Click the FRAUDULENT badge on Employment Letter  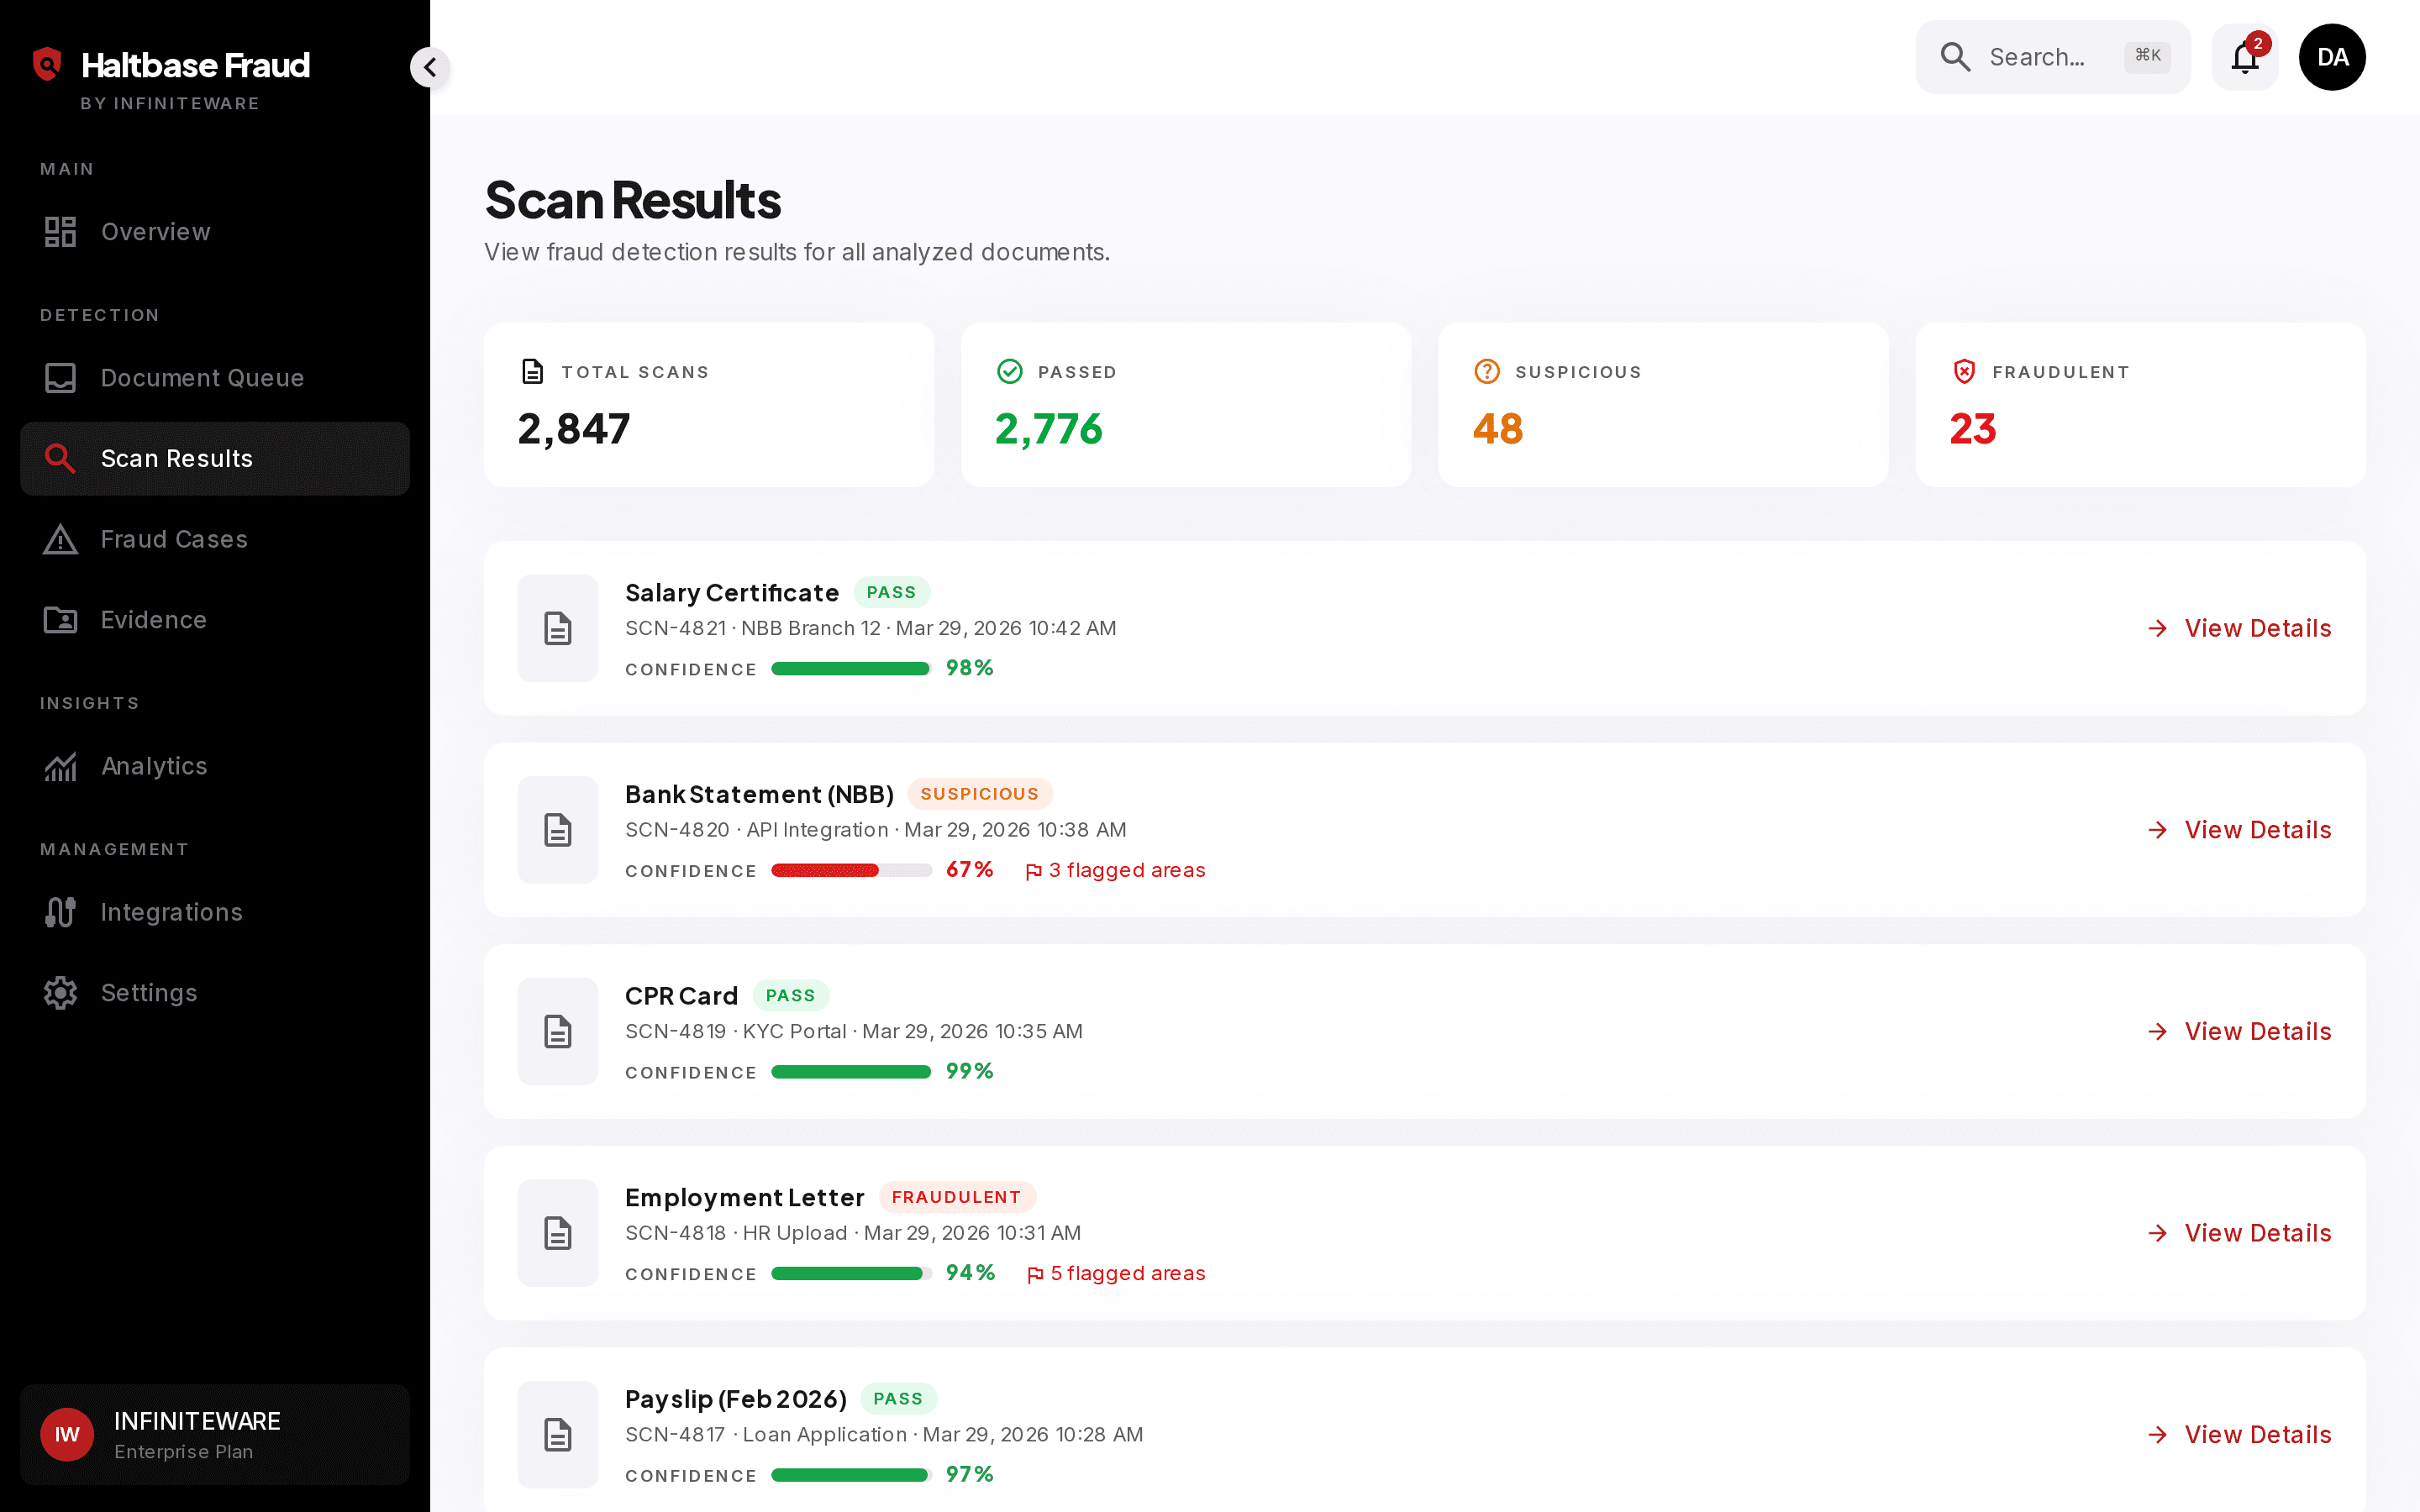coord(956,1197)
